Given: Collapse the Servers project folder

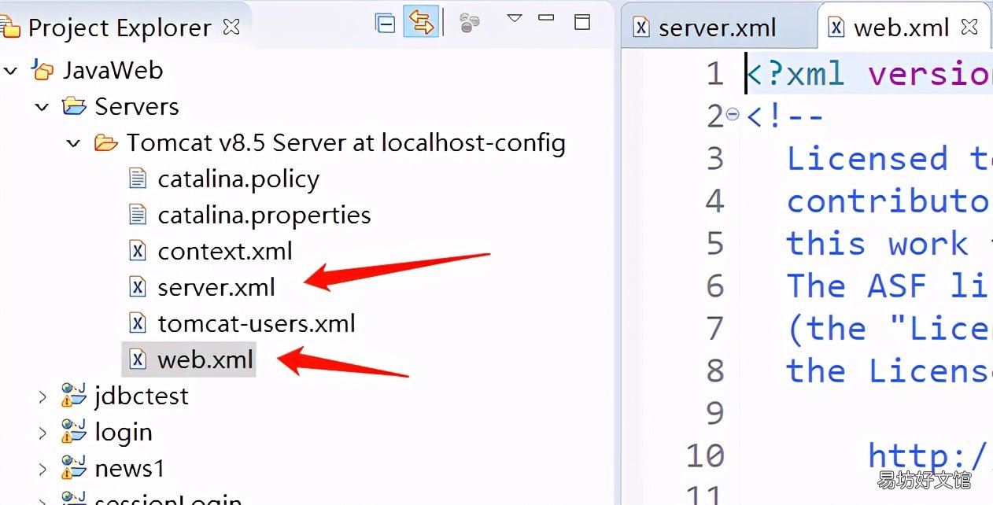Looking at the screenshot, I should coord(42,107).
